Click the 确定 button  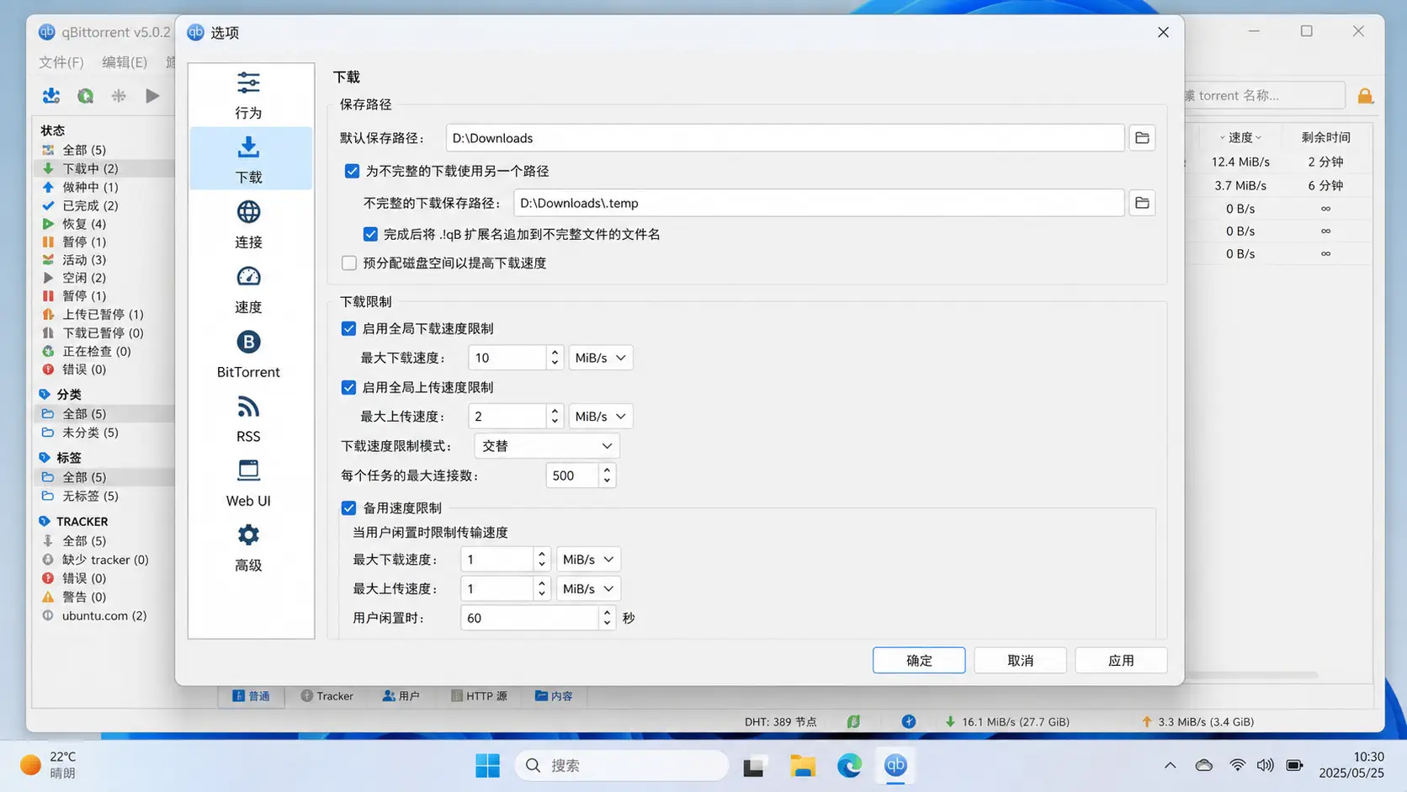click(x=919, y=661)
